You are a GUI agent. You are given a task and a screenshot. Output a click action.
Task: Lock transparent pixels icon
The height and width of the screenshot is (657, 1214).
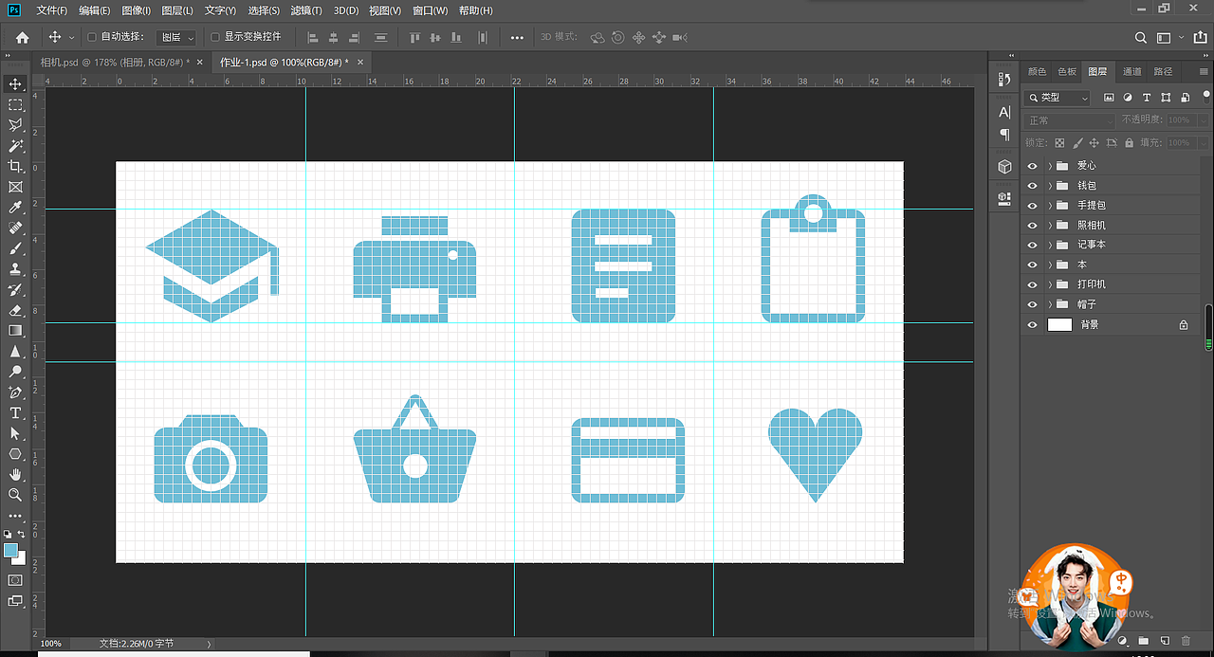click(1058, 143)
